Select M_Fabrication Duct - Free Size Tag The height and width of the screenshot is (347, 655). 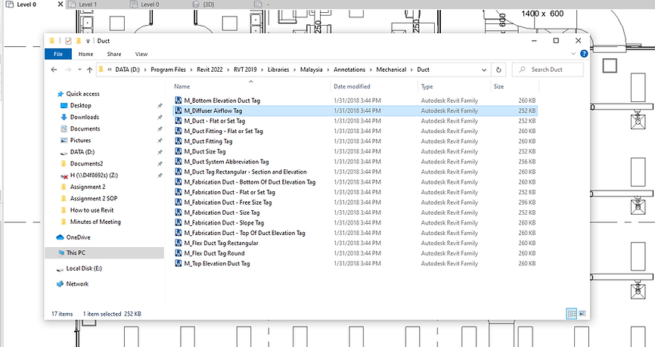[228, 202]
